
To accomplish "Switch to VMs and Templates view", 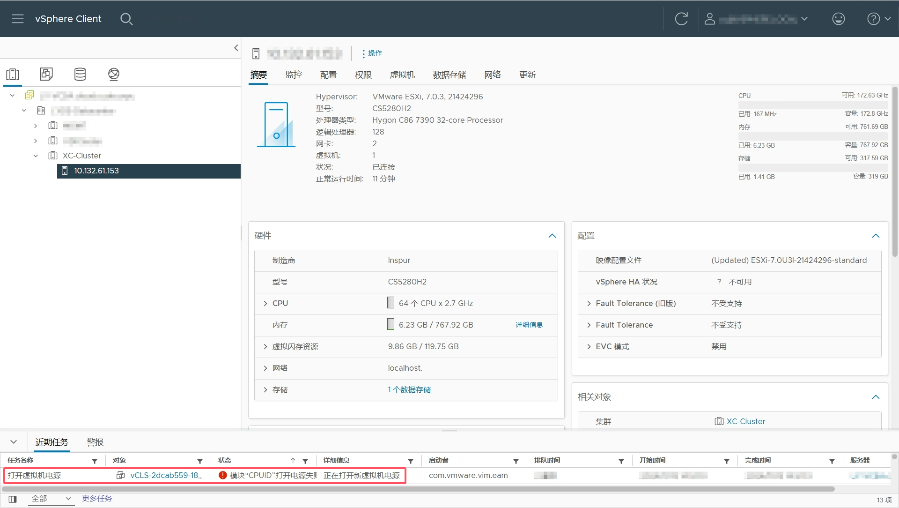I will coord(46,74).
